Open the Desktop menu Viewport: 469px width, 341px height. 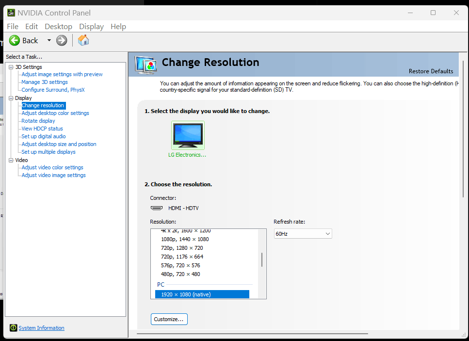(58, 27)
